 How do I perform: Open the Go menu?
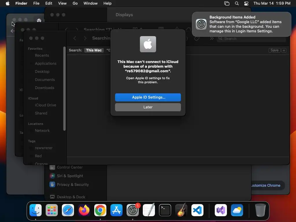click(x=75, y=3)
